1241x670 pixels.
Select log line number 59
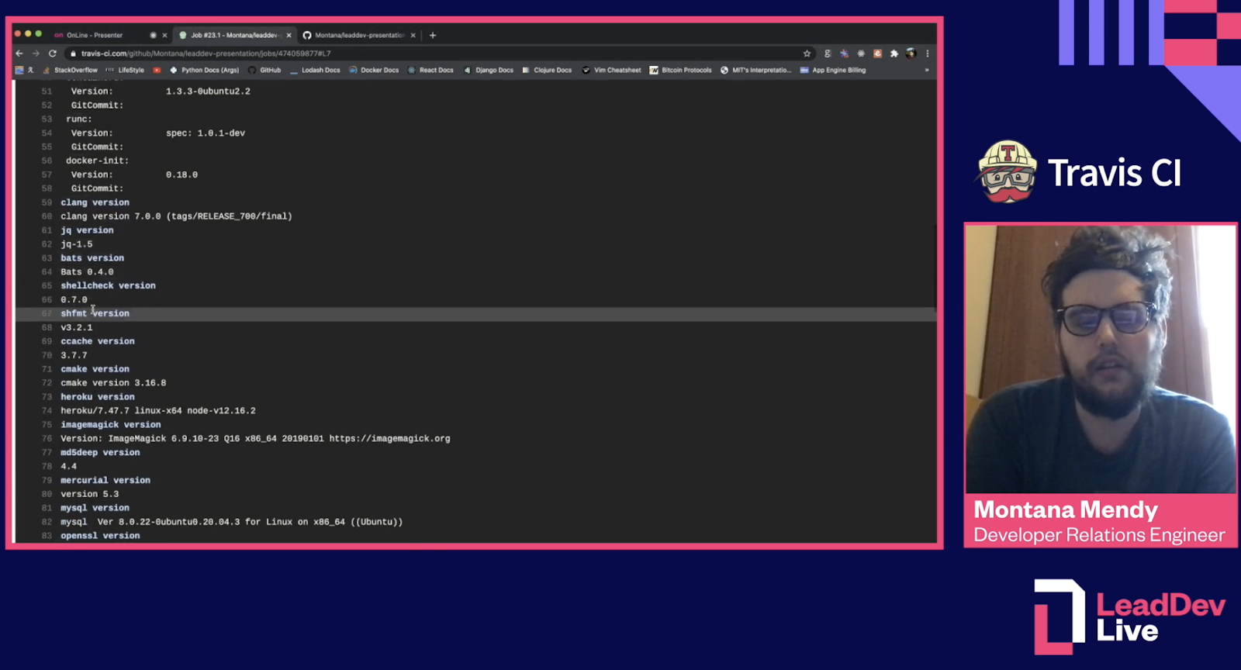pos(47,202)
